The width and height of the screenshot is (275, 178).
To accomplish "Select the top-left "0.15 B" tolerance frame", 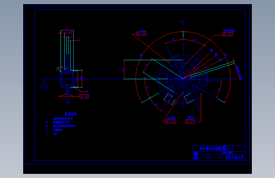I will tap(141, 34).
